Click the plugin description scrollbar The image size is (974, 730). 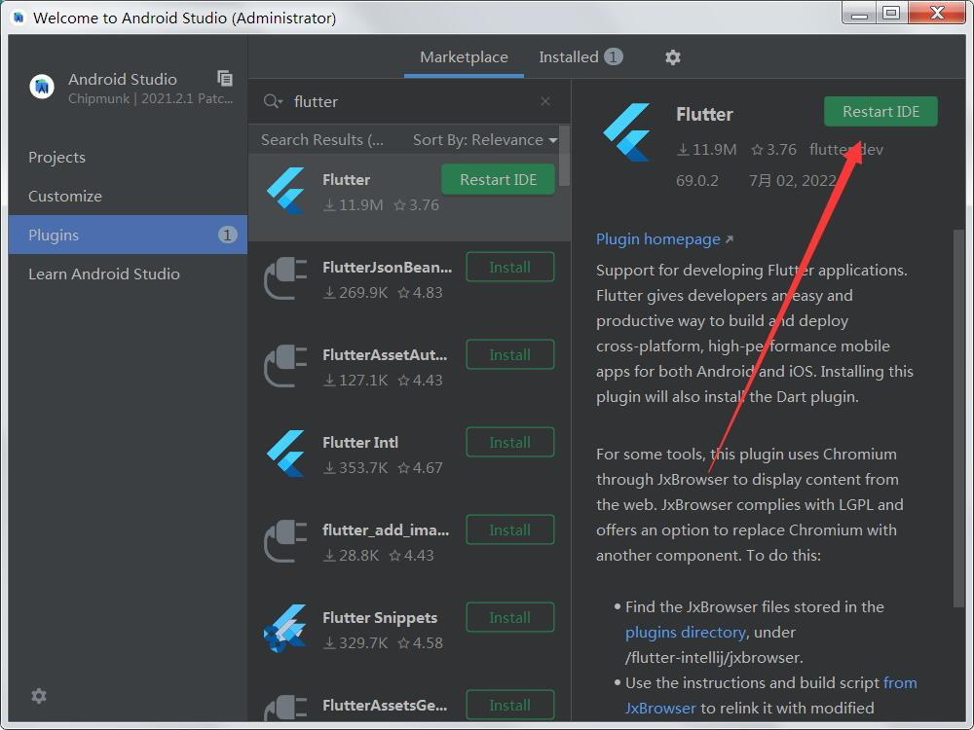click(958, 419)
